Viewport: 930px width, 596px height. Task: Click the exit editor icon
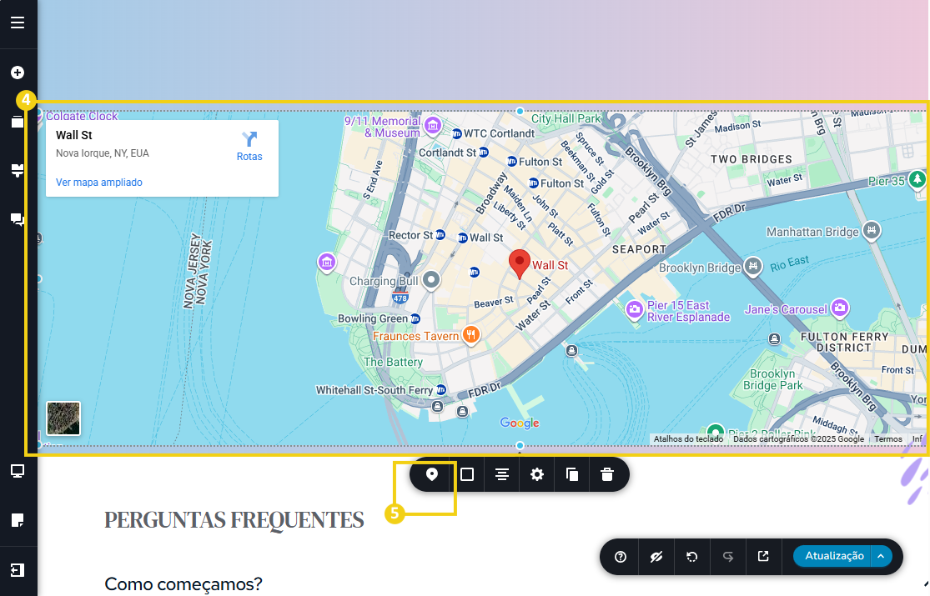point(18,570)
